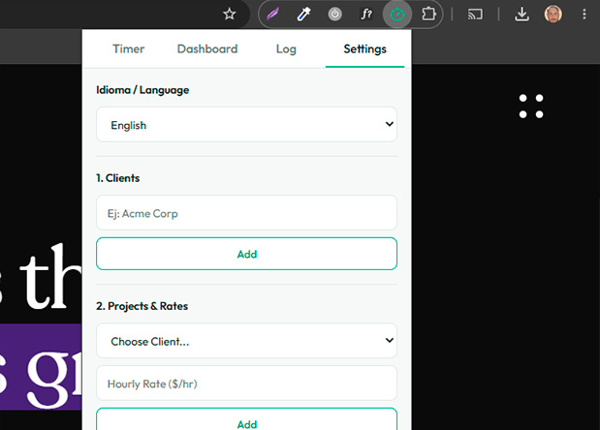Show browser downloads
Screen dimensions: 600x430
click(521, 15)
